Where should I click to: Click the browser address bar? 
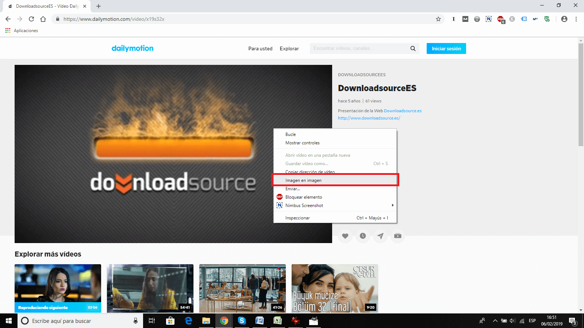248,19
